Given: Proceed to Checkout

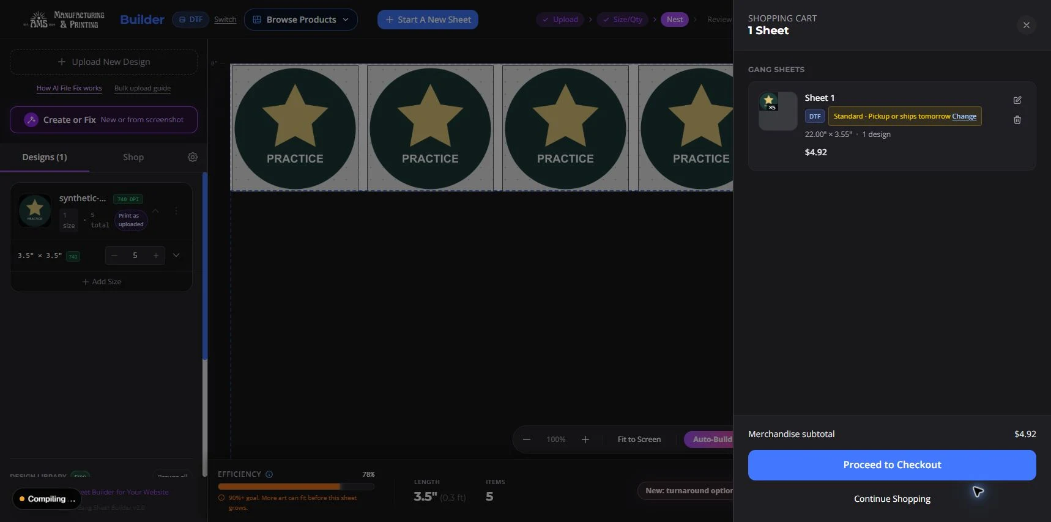Looking at the screenshot, I should pyautogui.click(x=892, y=465).
